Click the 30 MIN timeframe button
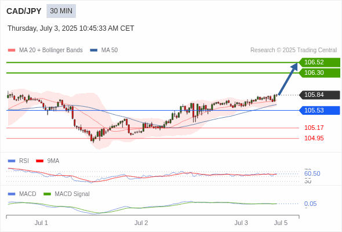The image size is (342, 232). 61,11
